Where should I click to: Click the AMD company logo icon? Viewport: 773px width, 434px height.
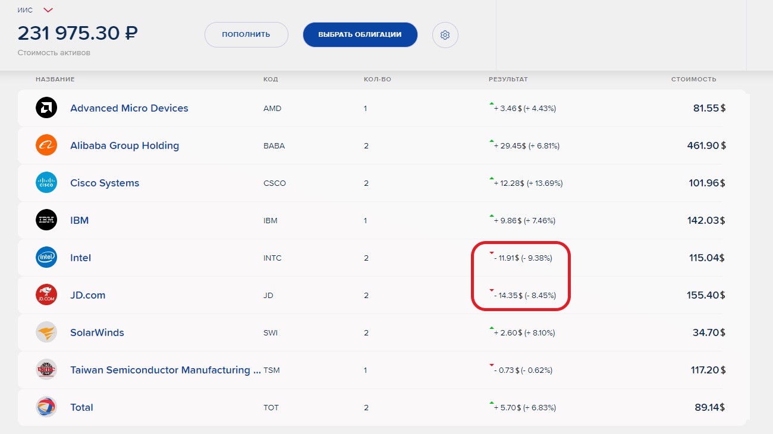(46, 108)
